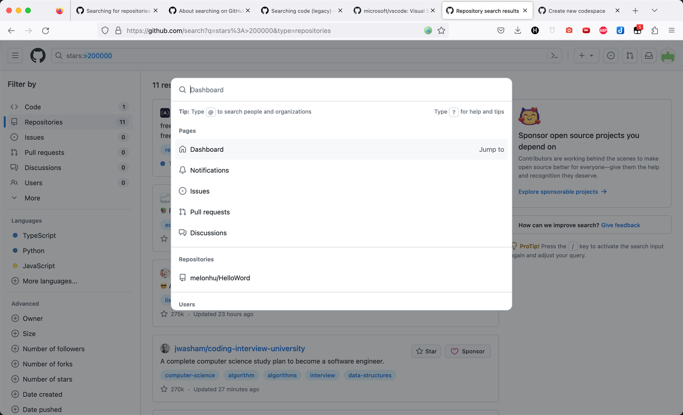The height and width of the screenshot is (415, 683).
Task: Bookmark this page with star icon
Action: coord(442,30)
